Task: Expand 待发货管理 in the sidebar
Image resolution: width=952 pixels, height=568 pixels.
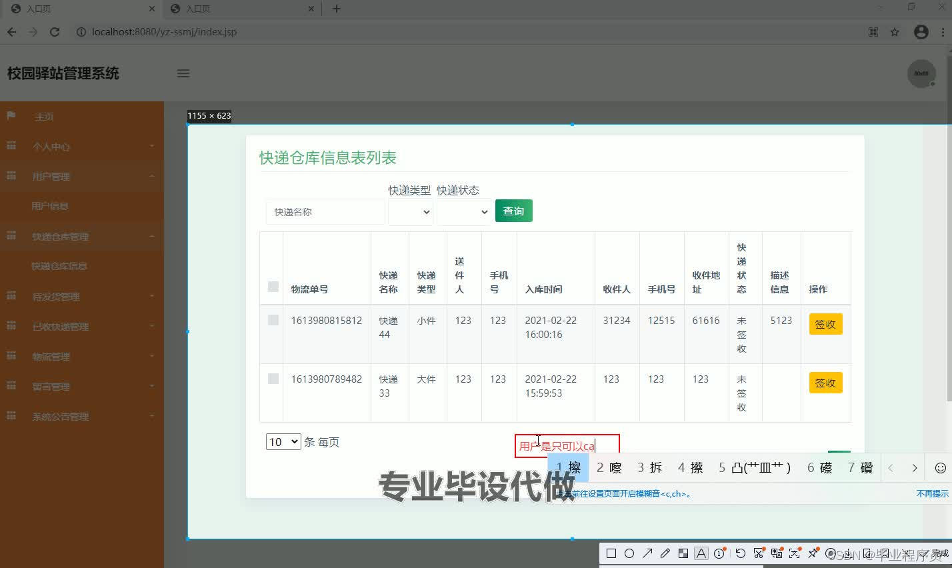Action: point(82,297)
